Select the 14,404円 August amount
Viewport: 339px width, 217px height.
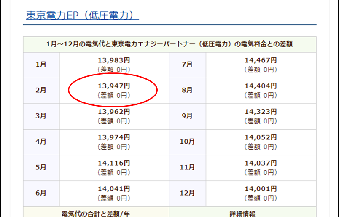(261, 86)
